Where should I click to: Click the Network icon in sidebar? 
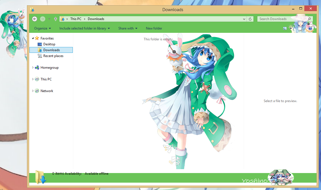37,91
